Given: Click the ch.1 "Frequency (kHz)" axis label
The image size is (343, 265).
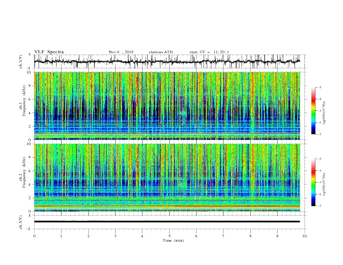Looking at the screenshot, I should (x=24, y=100).
